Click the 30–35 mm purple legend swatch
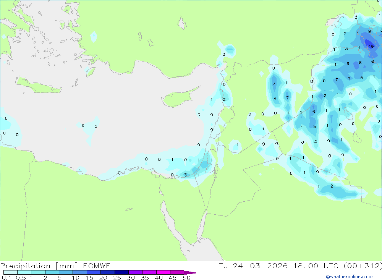Viewport: 382px width, 280px height. tap(135, 272)
